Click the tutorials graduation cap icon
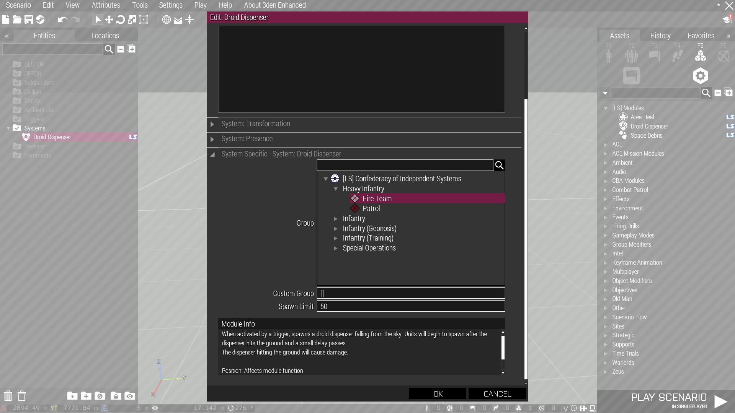 (x=727, y=19)
